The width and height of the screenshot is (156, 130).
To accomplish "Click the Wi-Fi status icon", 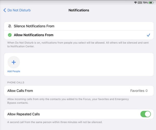I will coord(135,3).
